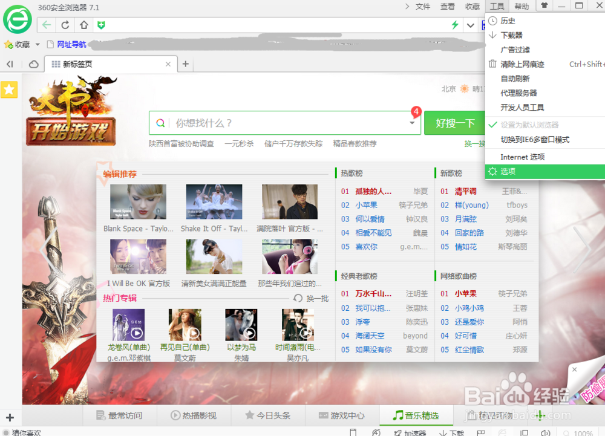605x436 pixels.
Task: Select the 新标签页 tab
Action: click(111, 64)
